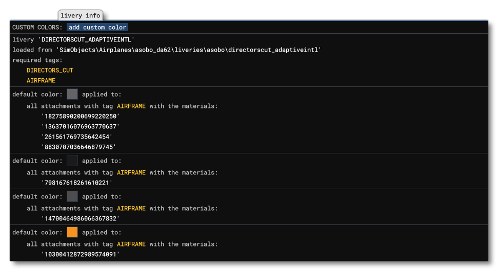Click the DIRECTORS_CUT required tag
This screenshot has width=498, height=271.
coord(50,70)
